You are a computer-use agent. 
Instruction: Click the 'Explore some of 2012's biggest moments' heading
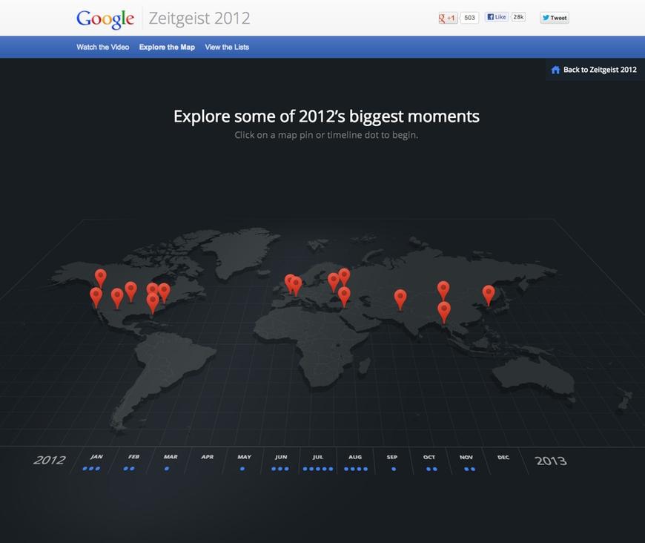tap(327, 116)
